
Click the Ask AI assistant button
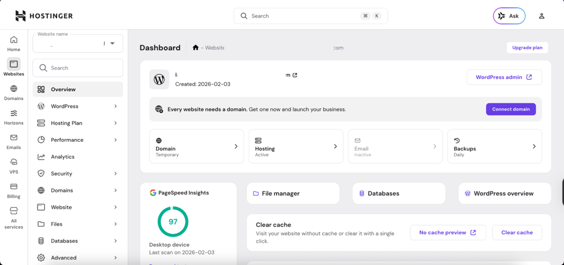509,16
